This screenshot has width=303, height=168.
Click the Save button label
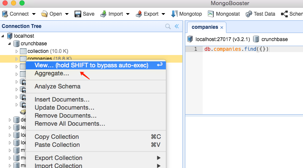[89, 14]
